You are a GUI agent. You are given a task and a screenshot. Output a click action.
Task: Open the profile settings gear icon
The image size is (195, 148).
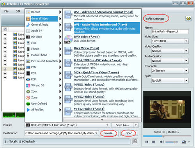[188, 19]
